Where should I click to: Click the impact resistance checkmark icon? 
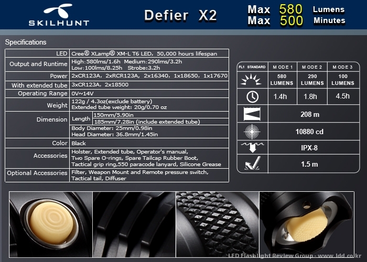[252, 163]
